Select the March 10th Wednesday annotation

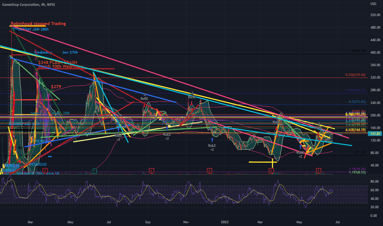60,67
